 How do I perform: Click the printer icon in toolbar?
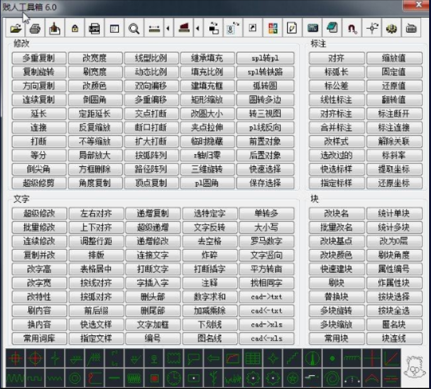[x=35, y=28]
